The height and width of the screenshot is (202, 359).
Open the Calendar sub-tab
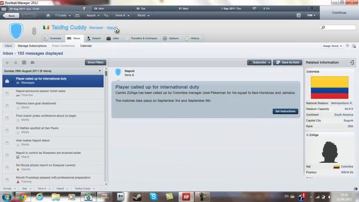(x=86, y=46)
